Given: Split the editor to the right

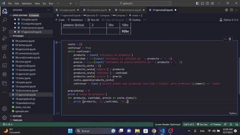Looking at the screenshot, I should pyautogui.click(x=231, y=10).
